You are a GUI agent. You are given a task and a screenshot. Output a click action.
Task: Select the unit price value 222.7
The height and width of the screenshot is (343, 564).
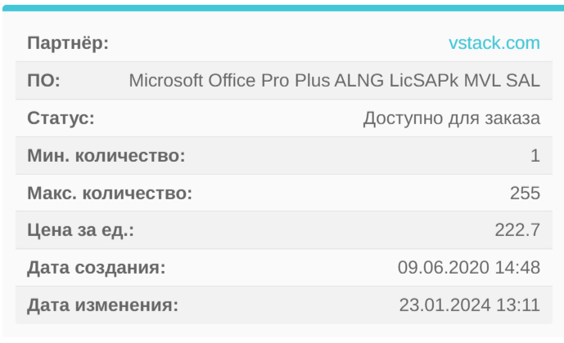[x=517, y=231]
